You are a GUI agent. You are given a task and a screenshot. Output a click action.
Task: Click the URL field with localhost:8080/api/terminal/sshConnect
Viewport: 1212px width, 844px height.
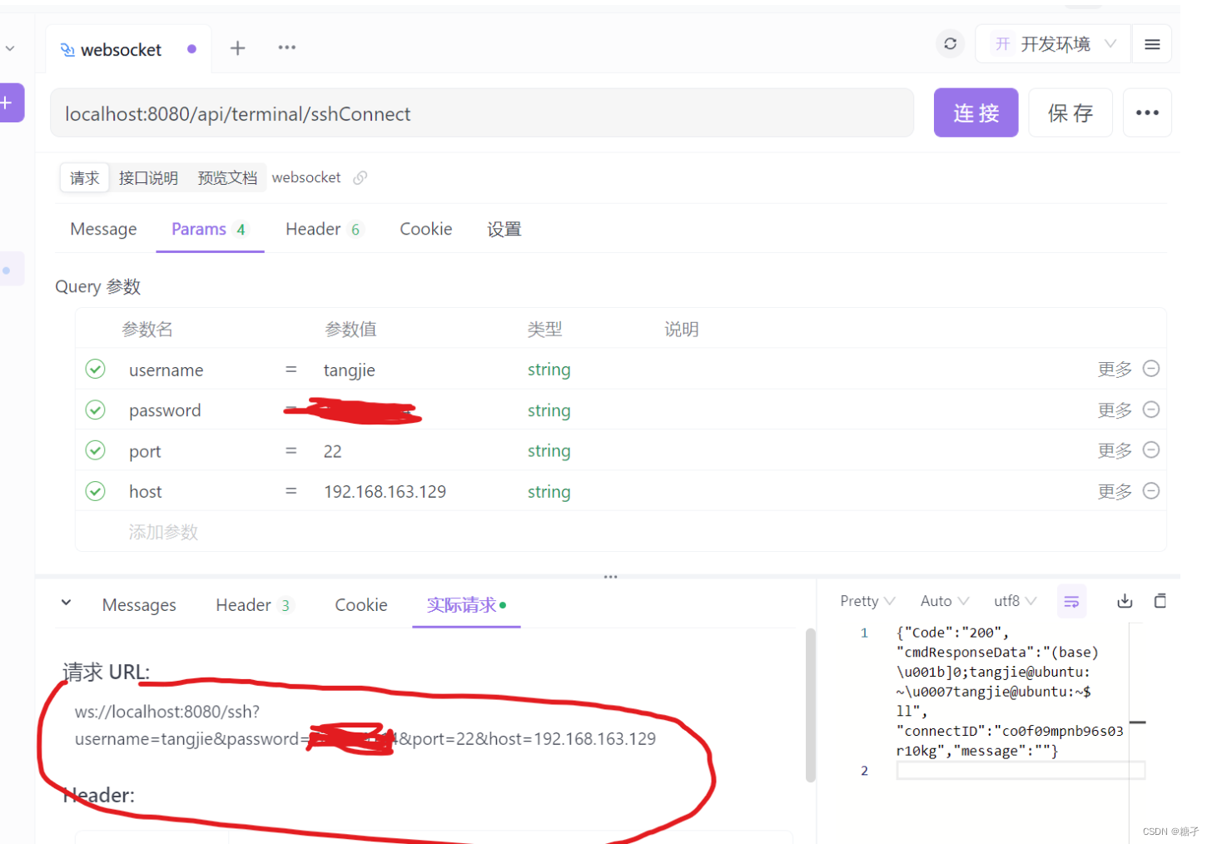[482, 113]
